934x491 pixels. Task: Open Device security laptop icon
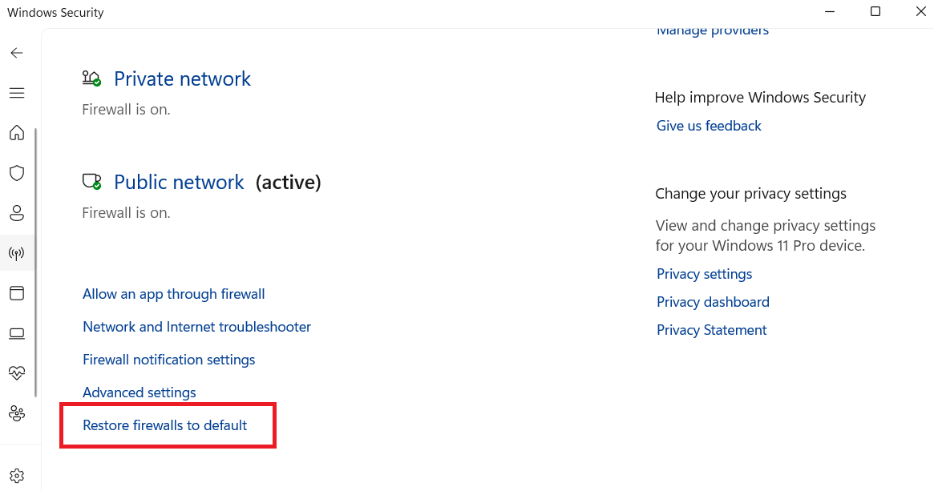click(x=17, y=333)
